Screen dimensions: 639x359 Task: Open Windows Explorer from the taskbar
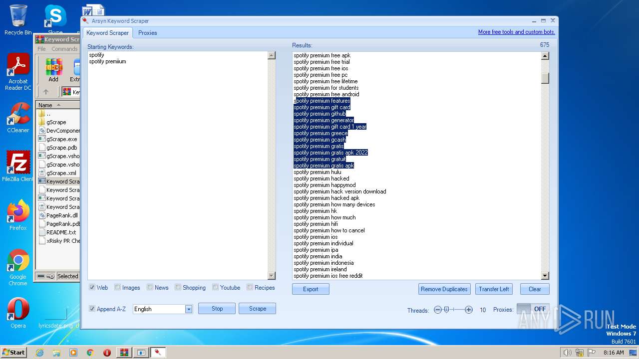pyautogui.click(x=56, y=353)
